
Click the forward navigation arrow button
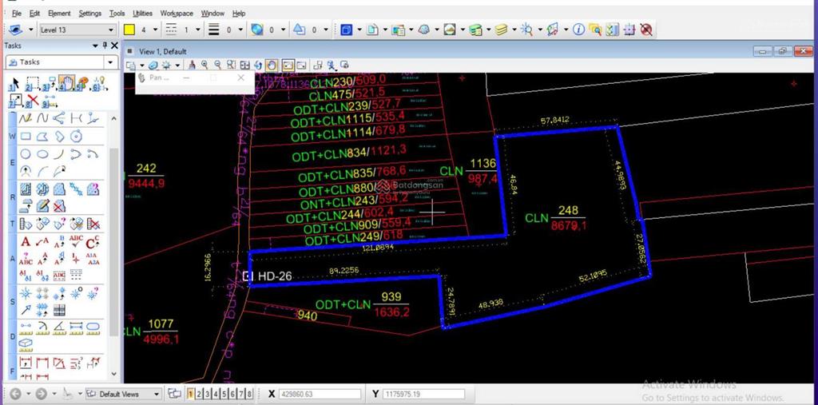[42, 394]
